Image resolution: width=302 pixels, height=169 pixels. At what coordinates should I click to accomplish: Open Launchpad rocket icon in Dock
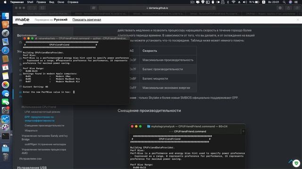[x=5, y=33]
